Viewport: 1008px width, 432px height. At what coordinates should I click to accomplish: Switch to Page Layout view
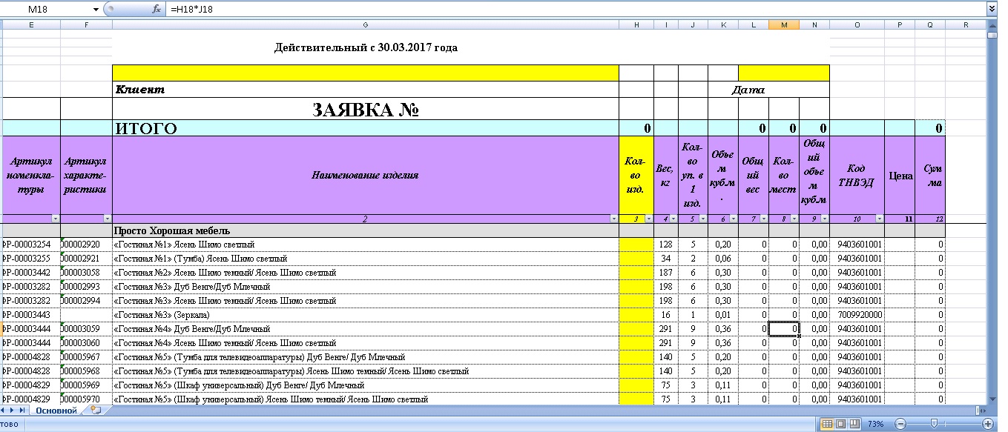click(841, 424)
